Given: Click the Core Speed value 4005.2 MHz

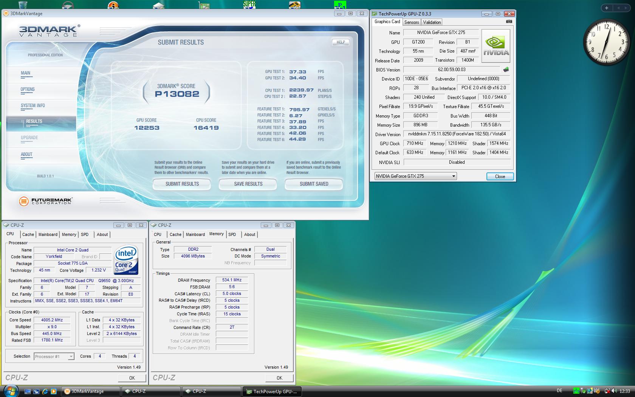Looking at the screenshot, I should click(52, 320).
